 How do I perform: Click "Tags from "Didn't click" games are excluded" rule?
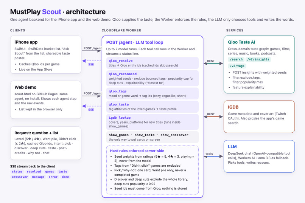(147, 166)
